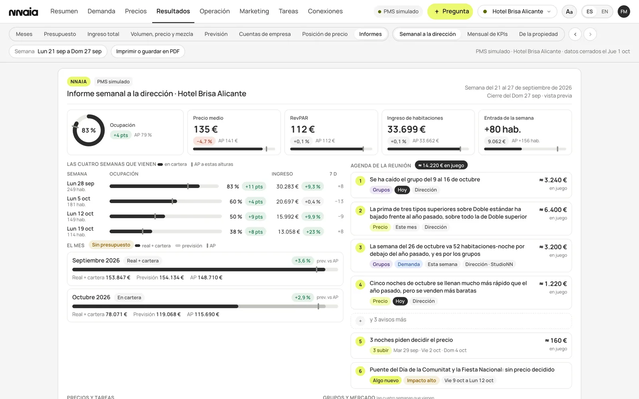
Task: Click agenda item number 3 badge
Action: (360, 248)
